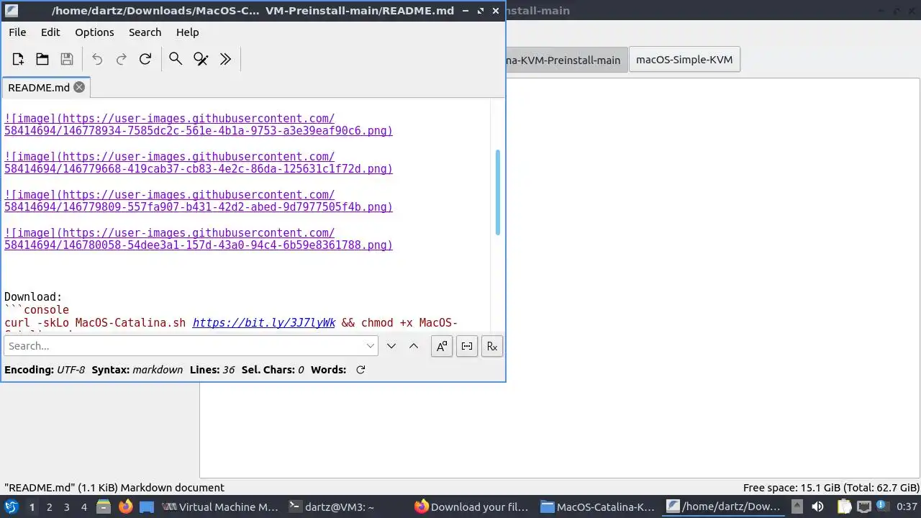Switch to macOS-Simple-KVM tab in file manager
The width and height of the screenshot is (921, 518).
(684, 60)
